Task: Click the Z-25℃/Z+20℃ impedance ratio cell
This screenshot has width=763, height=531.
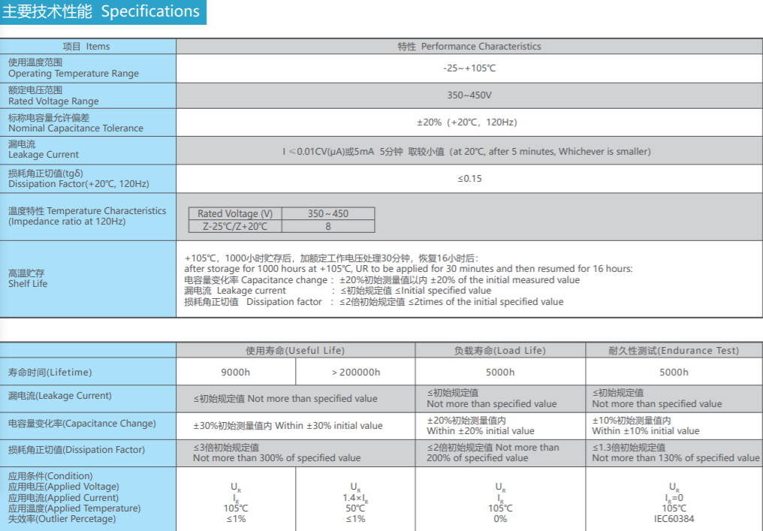Action: [x=234, y=226]
